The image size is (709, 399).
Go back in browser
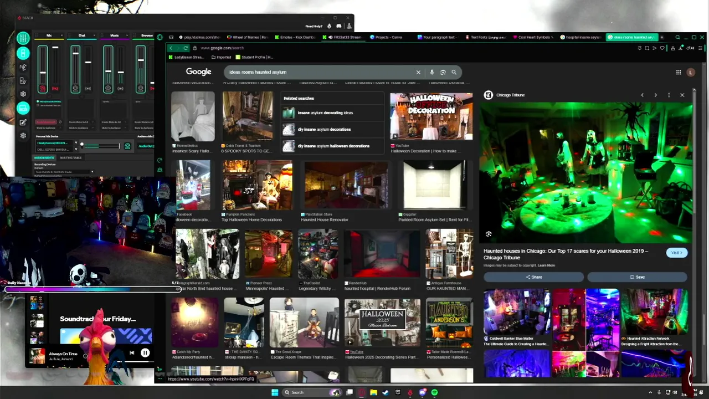(171, 48)
